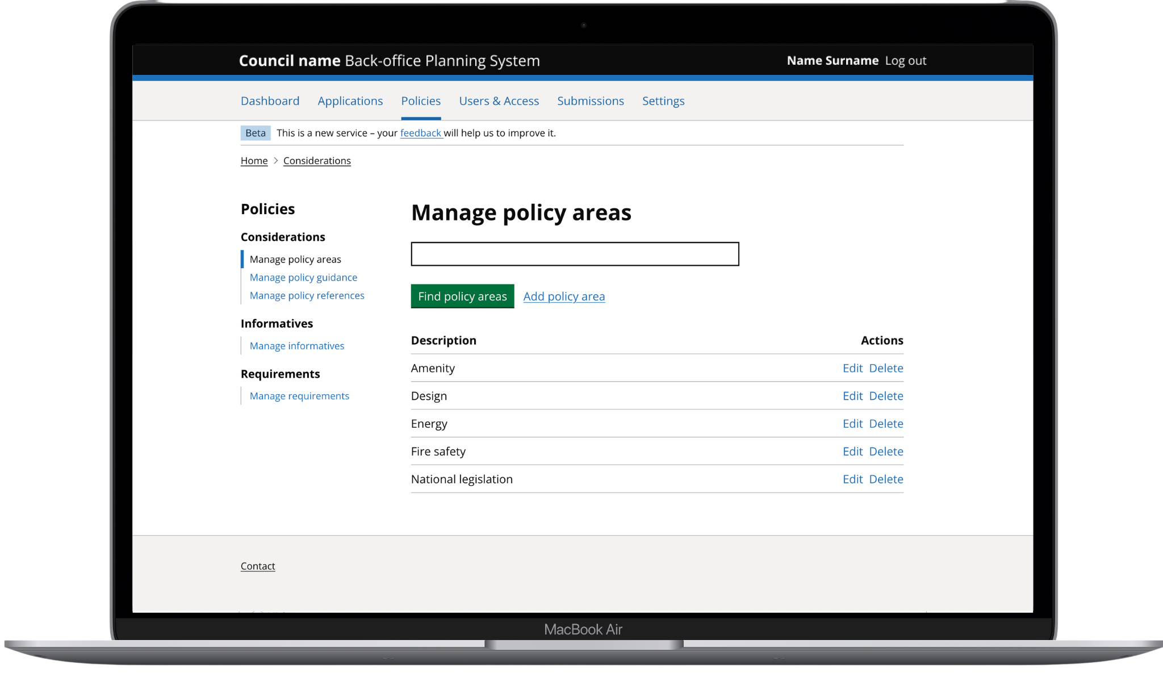
Task: Focus the policy area search field
Action: pyautogui.click(x=575, y=254)
